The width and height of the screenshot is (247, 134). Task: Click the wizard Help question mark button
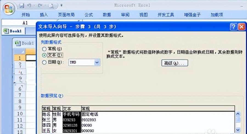[x=234, y=27]
